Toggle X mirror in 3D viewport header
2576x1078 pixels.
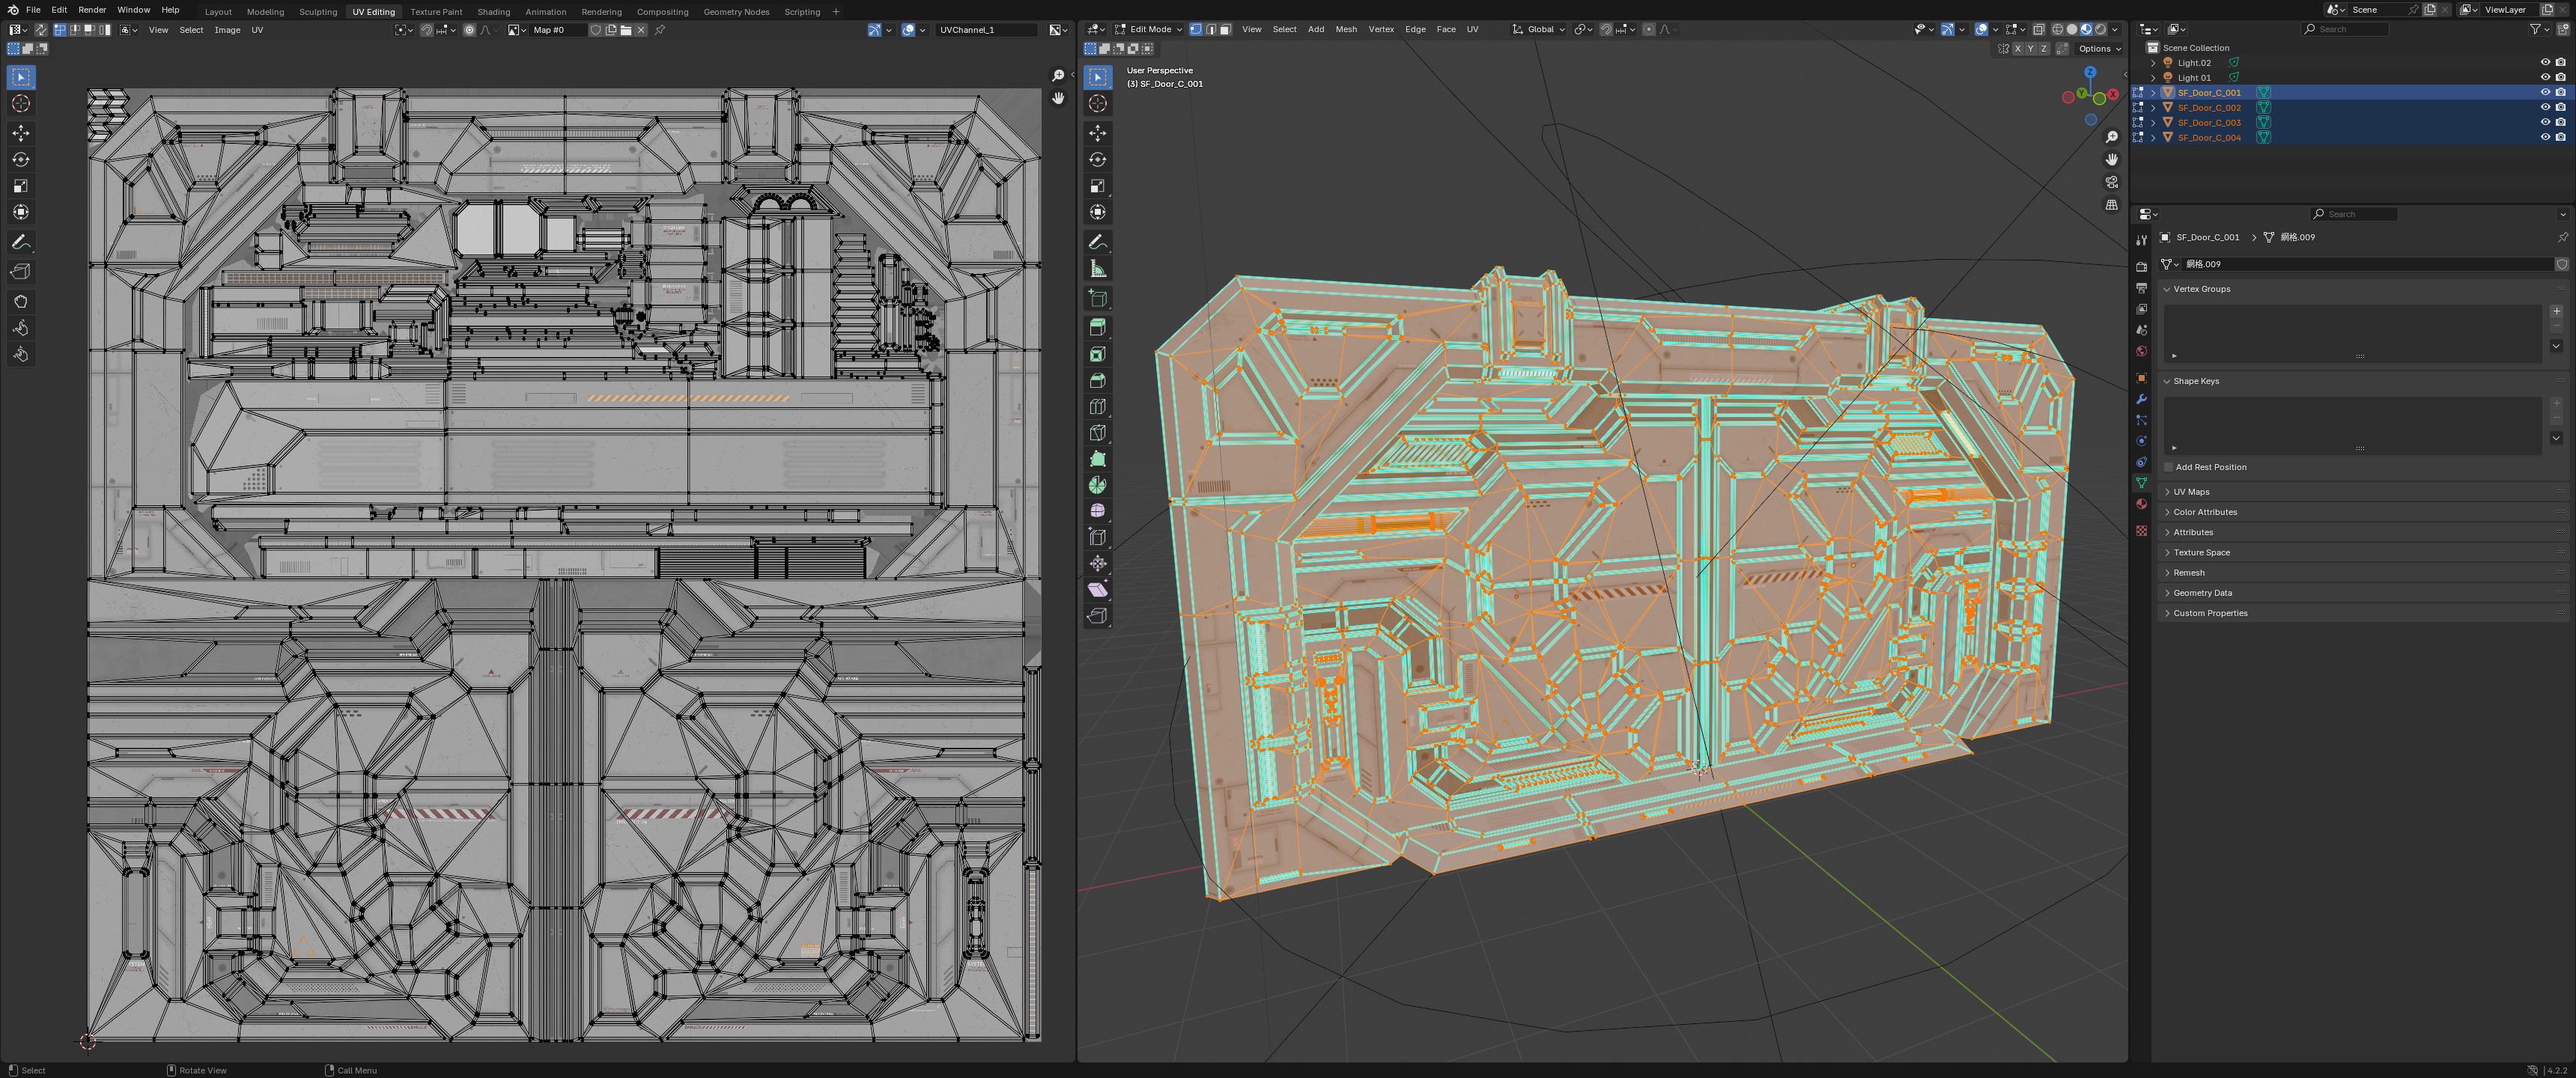pos(2018,48)
